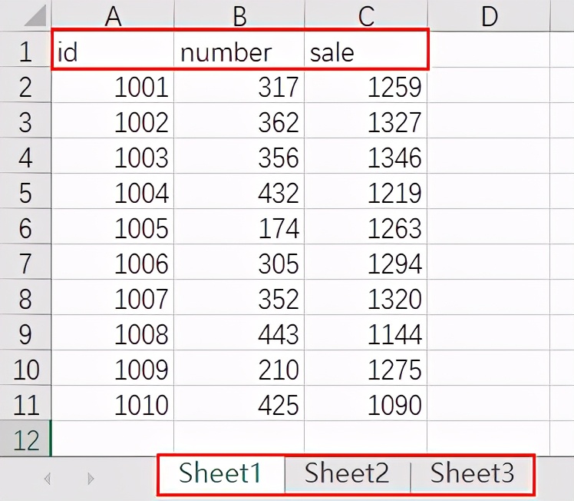Click the previous sheet navigation arrow
Image resolution: width=574 pixels, height=501 pixels.
[48, 478]
